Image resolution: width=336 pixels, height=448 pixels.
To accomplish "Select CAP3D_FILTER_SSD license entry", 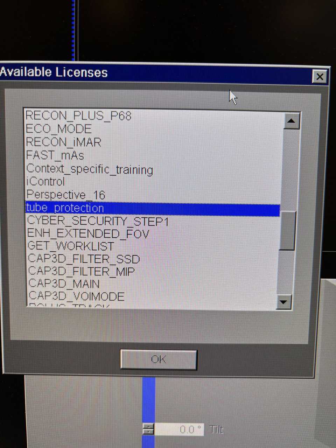I will [x=84, y=259].
